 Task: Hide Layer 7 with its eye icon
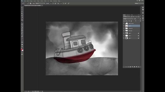pyautogui.click(x=124, y=38)
